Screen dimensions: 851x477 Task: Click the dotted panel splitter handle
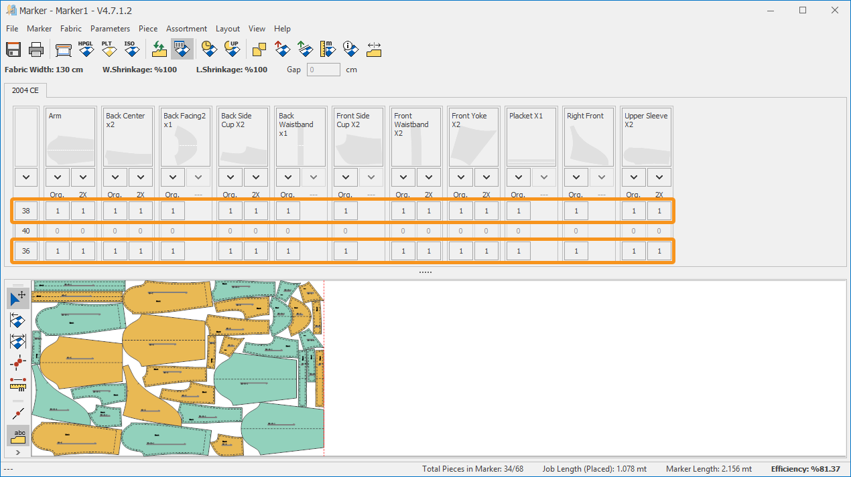426,272
